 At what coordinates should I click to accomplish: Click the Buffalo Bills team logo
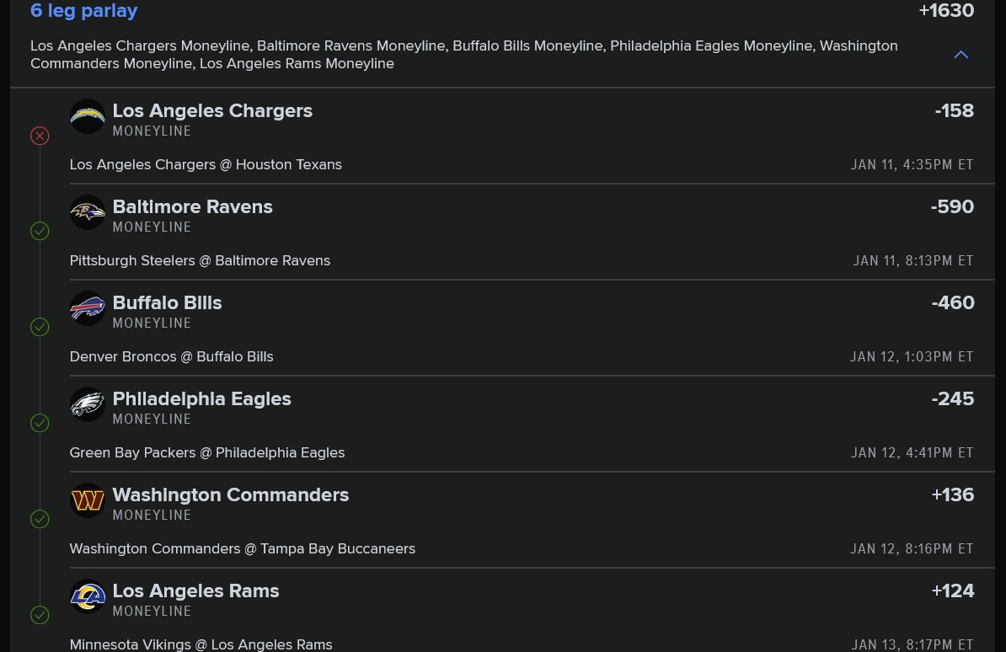coord(88,308)
